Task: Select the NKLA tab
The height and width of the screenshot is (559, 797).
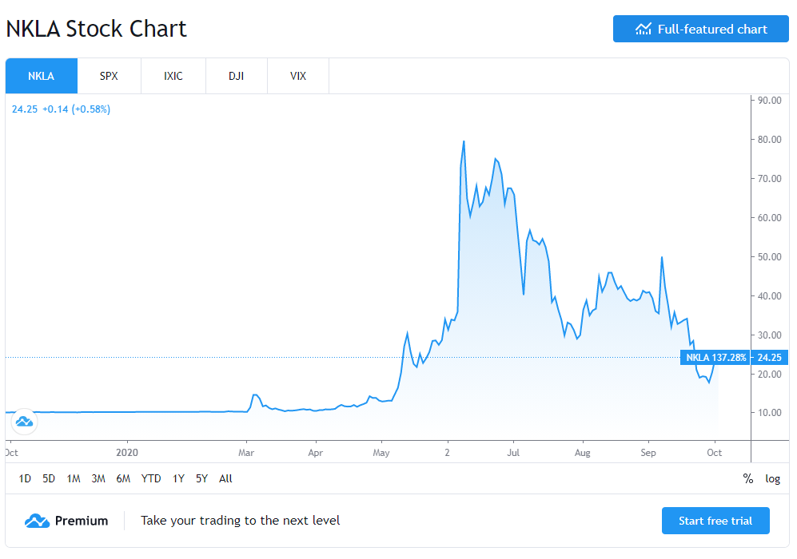Action: (42, 76)
